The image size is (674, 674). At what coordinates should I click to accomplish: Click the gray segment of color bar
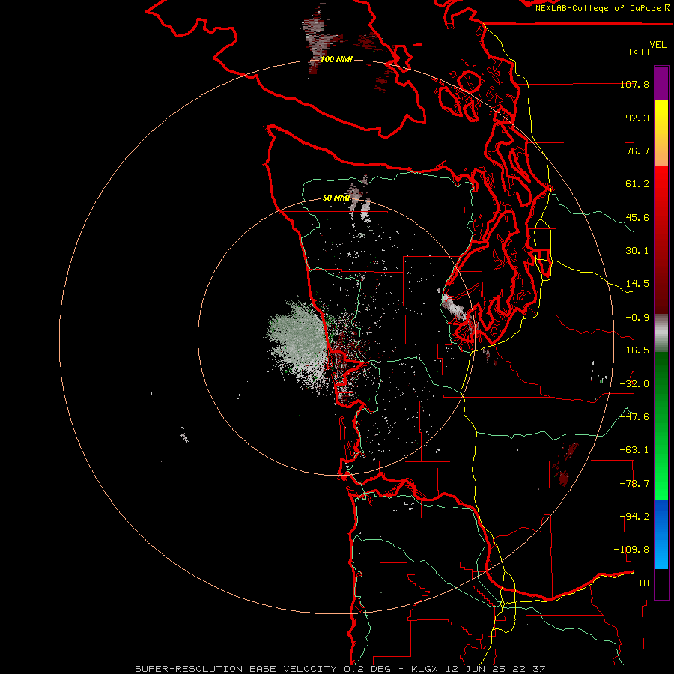point(661,333)
